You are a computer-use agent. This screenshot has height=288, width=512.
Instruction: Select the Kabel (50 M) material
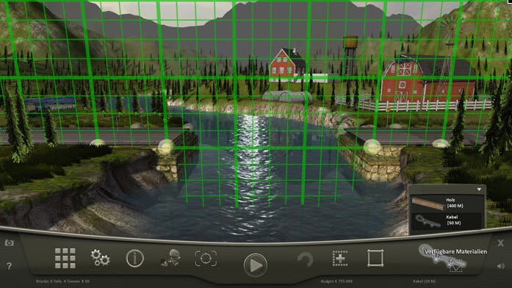pyautogui.click(x=447, y=220)
